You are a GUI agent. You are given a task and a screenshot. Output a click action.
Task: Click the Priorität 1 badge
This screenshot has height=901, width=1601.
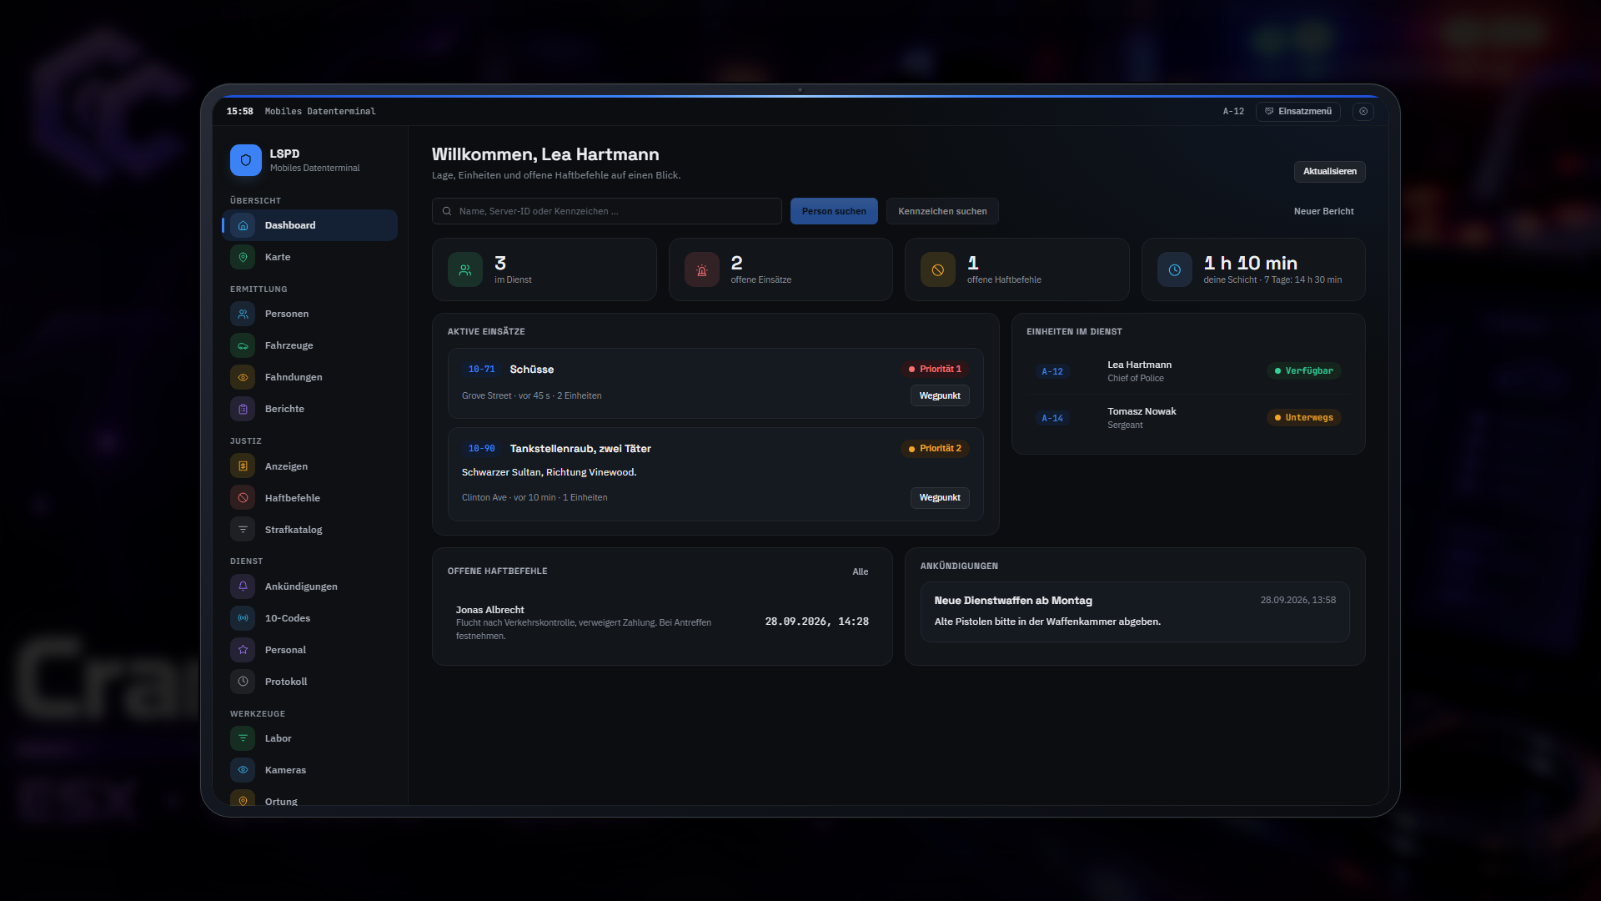[x=935, y=369]
